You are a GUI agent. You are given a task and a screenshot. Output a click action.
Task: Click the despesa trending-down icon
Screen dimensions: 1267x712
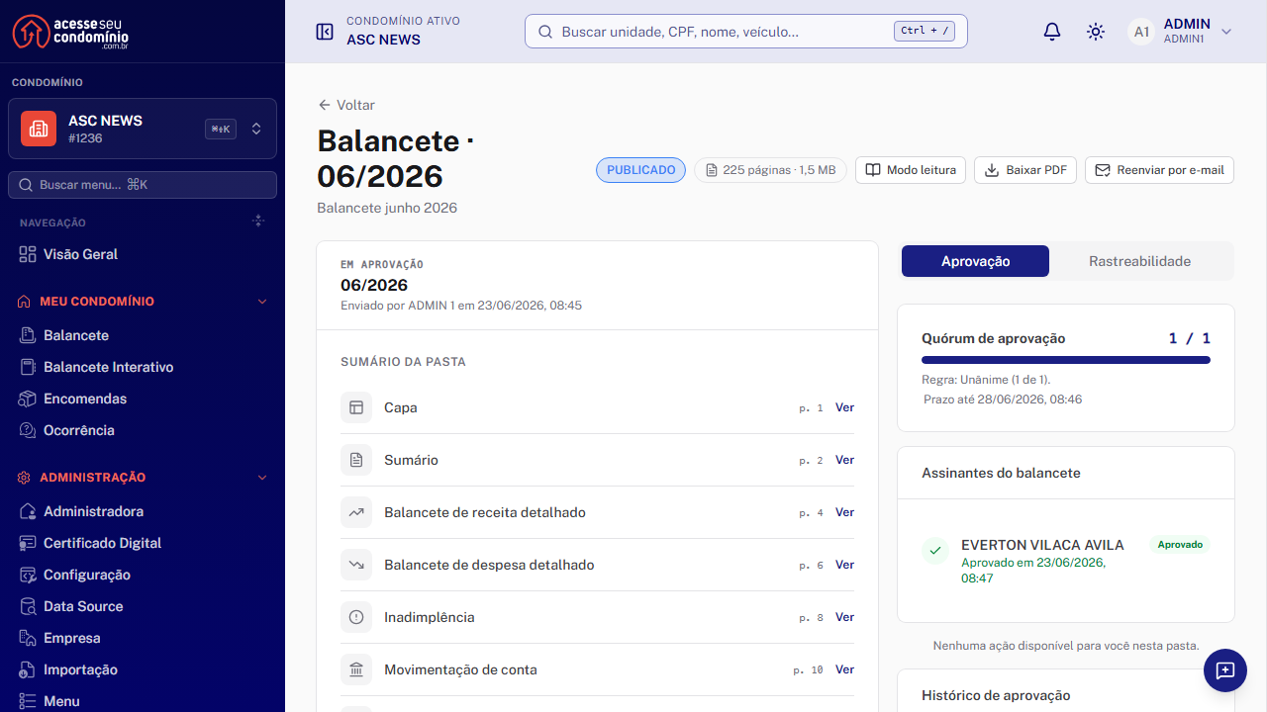click(x=356, y=565)
